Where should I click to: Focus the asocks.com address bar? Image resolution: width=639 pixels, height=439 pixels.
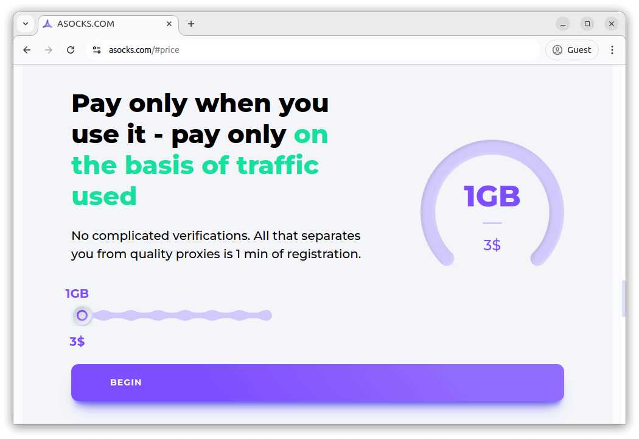[x=316, y=50]
